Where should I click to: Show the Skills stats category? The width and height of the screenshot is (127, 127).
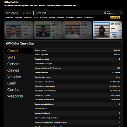pyautogui.click(x=11, y=57)
